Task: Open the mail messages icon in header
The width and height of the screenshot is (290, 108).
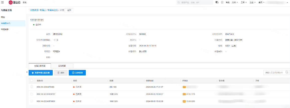Action: click(x=222, y=2)
